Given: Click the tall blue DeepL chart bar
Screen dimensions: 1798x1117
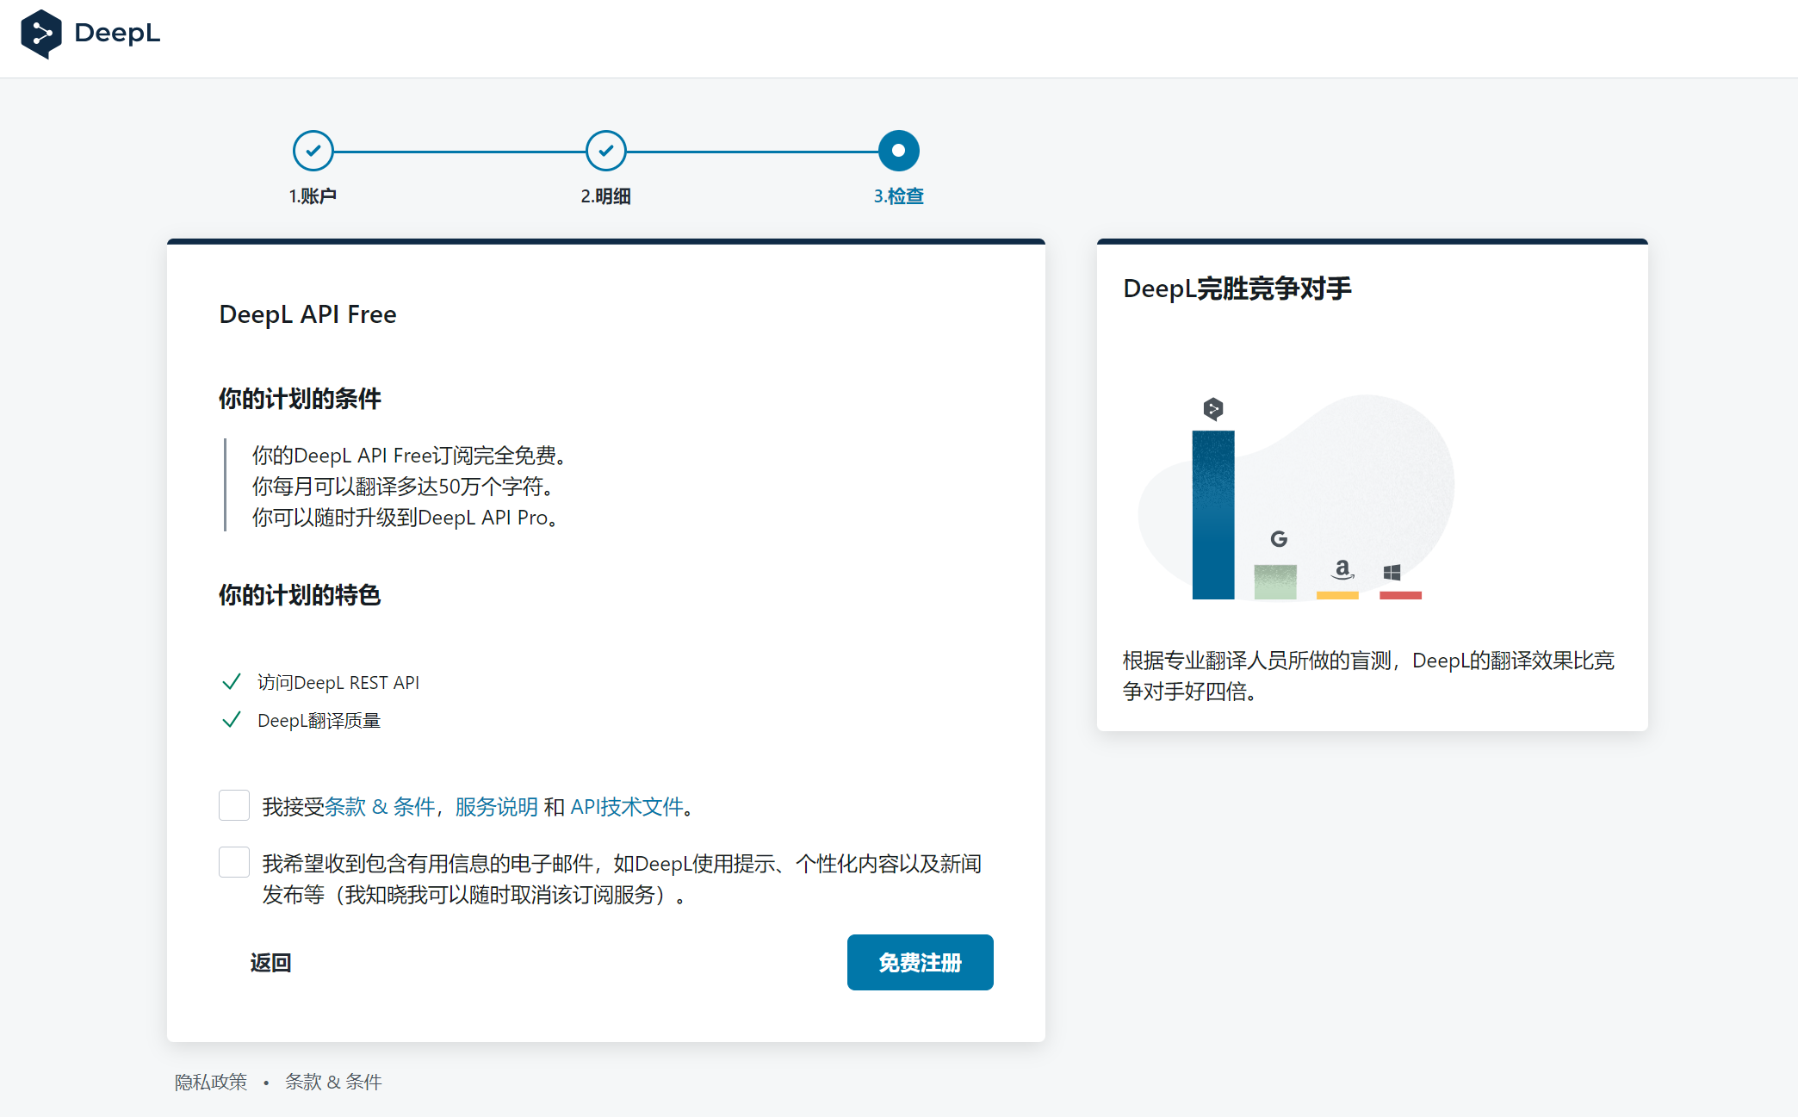Looking at the screenshot, I should 1213,515.
